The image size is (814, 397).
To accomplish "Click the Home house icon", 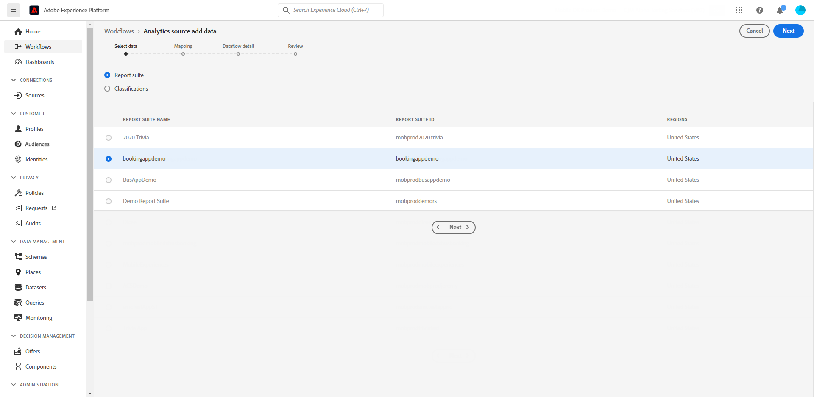I will point(18,31).
